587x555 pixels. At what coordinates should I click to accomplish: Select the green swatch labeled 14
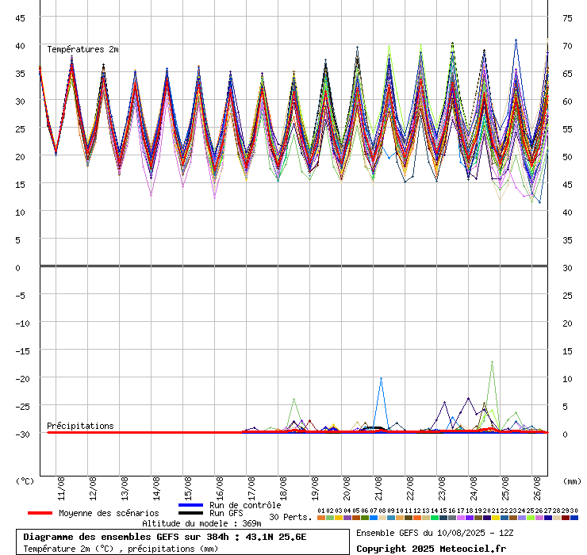click(434, 518)
